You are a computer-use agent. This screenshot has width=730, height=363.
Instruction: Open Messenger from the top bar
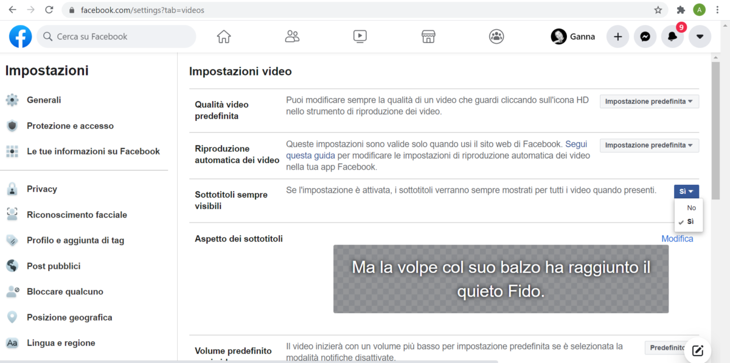(x=645, y=36)
